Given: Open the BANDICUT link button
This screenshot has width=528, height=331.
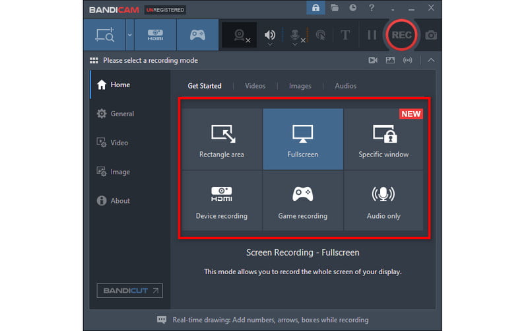Looking at the screenshot, I should pyautogui.click(x=129, y=290).
